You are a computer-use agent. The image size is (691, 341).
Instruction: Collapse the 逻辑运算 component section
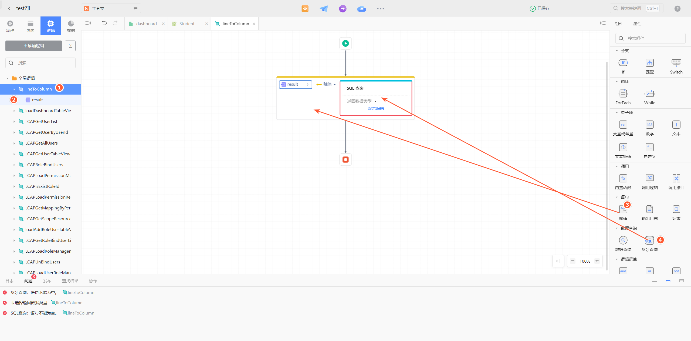(x=617, y=259)
